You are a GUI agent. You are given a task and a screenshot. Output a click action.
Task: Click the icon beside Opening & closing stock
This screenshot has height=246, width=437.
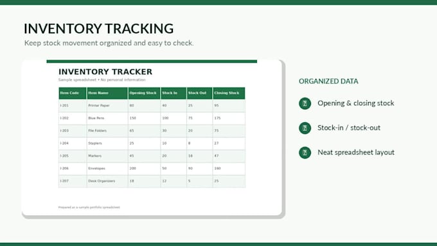pos(305,103)
